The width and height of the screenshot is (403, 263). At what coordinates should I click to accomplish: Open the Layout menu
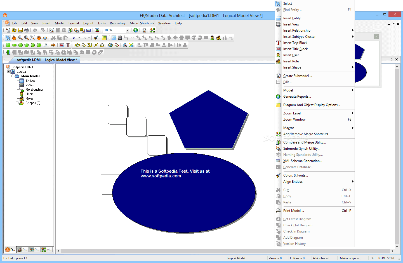(88, 23)
